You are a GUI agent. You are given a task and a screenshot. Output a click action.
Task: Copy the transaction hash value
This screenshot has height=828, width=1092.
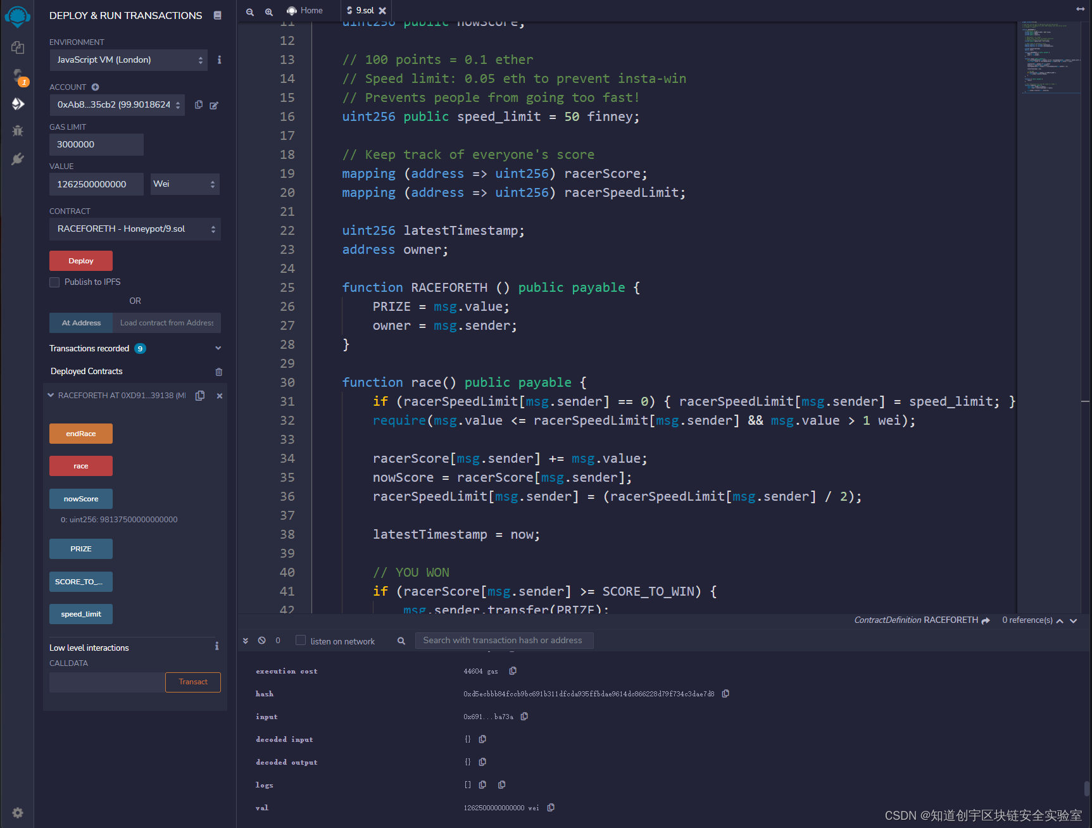coord(725,693)
